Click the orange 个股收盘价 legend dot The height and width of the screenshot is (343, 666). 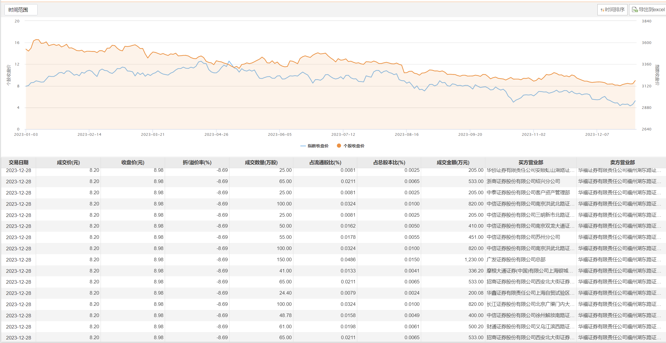(339, 146)
